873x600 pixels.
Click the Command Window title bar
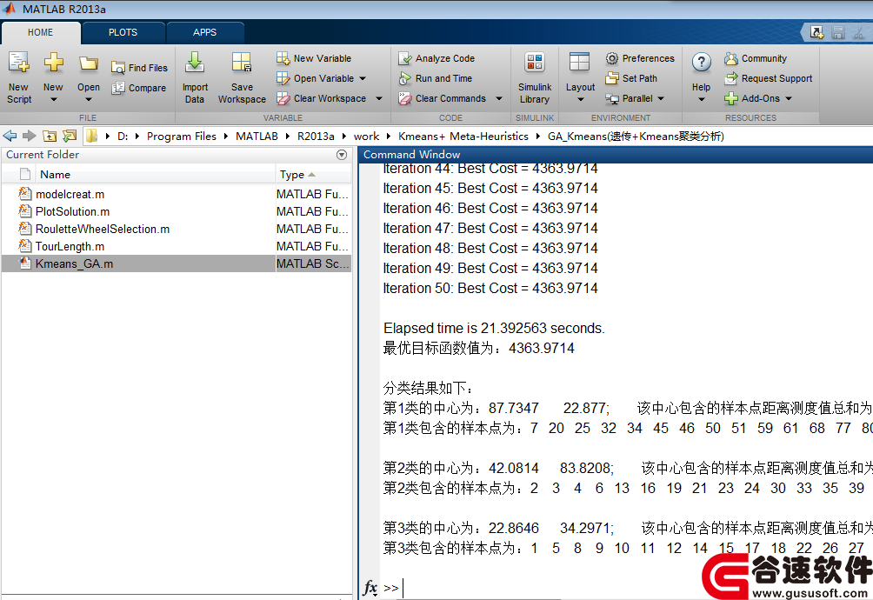616,155
